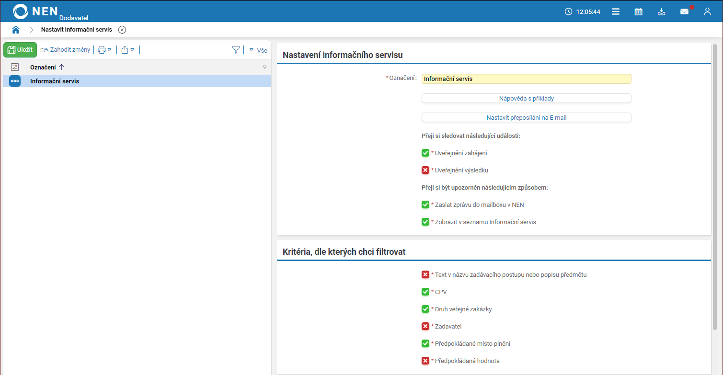Screen dimensions: 723x375
Task: Click the download icon in header
Action: (x=661, y=11)
